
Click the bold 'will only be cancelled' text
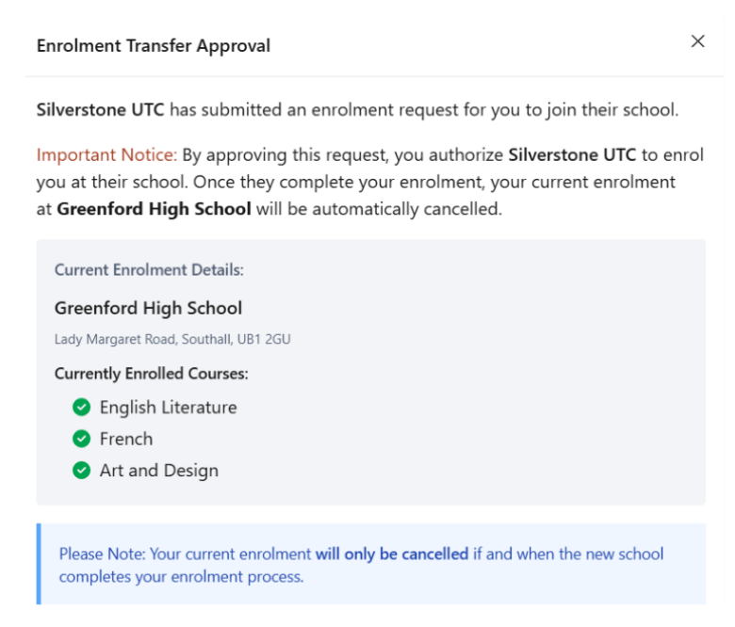click(392, 554)
